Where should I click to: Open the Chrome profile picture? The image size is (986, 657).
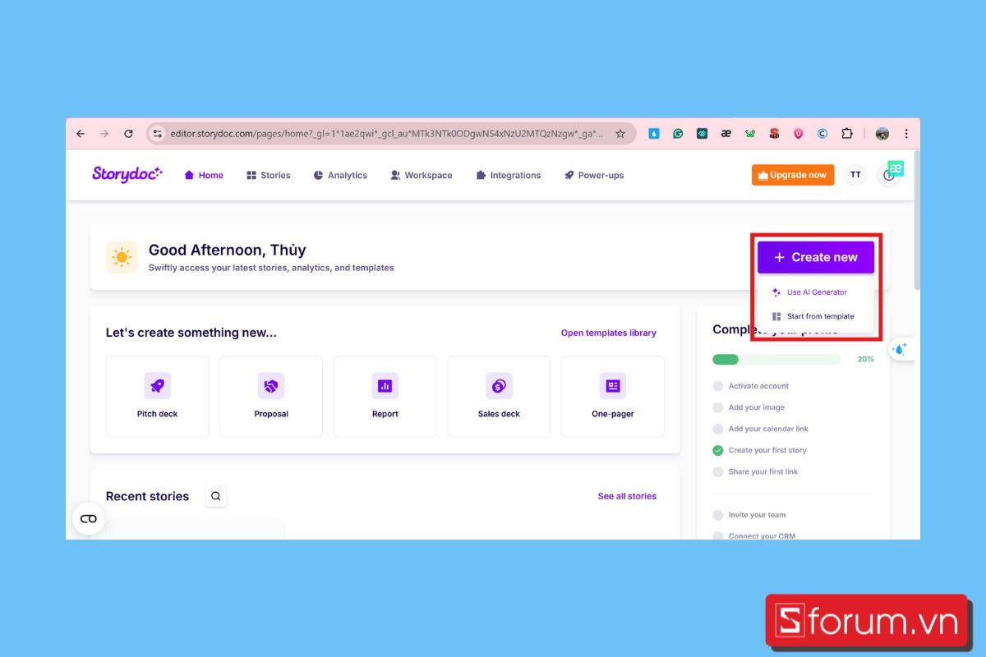coord(882,134)
